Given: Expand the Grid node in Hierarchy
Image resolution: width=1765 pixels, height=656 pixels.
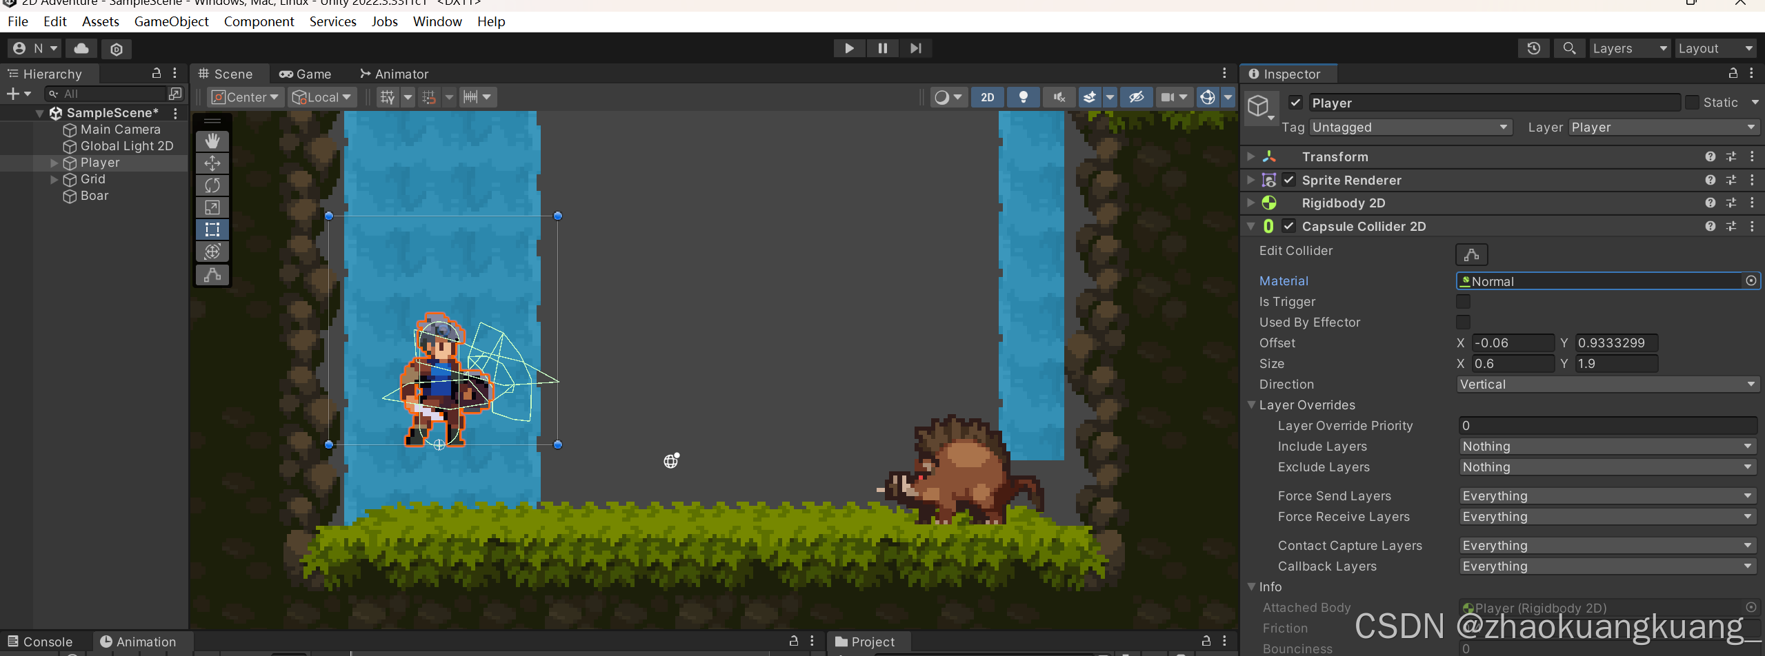Looking at the screenshot, I should (x=54, y=179).
